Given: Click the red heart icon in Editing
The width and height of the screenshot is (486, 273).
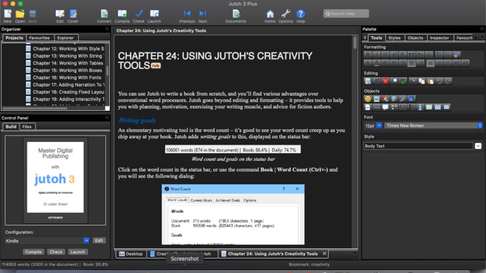Looking at the screenshot, I should 385,81.
